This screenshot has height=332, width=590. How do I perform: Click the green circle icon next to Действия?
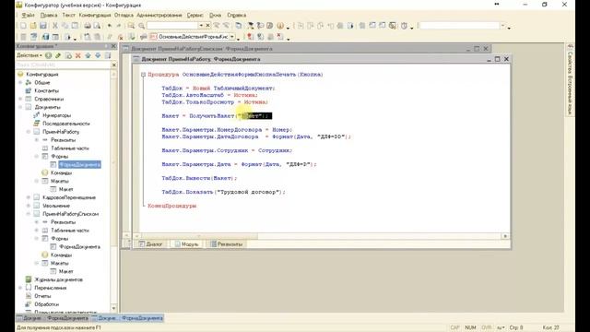[x=49, y=55]
